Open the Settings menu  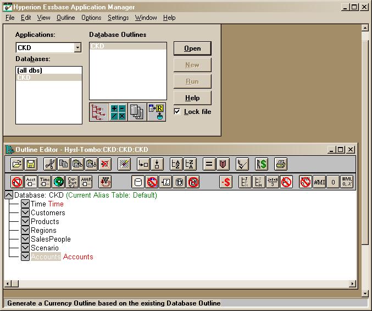tap(118, 18)
